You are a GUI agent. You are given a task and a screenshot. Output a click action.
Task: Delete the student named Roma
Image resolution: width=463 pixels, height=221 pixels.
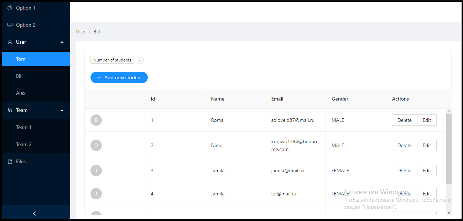tap(404, 120)
